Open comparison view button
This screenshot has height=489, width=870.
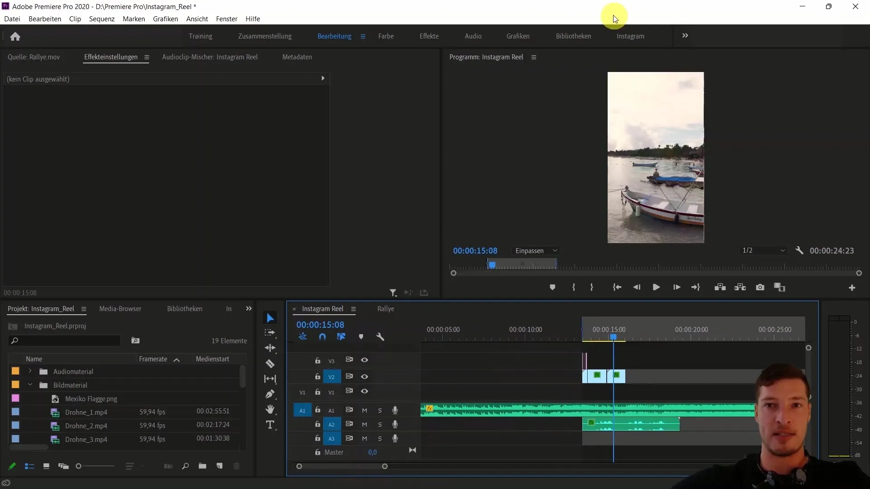coord(779,287)
